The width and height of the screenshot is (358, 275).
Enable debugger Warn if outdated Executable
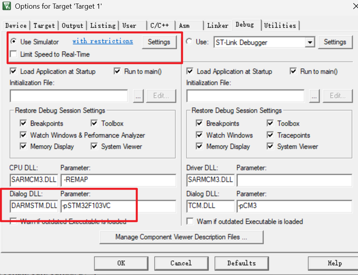click(x=190, y=221)
